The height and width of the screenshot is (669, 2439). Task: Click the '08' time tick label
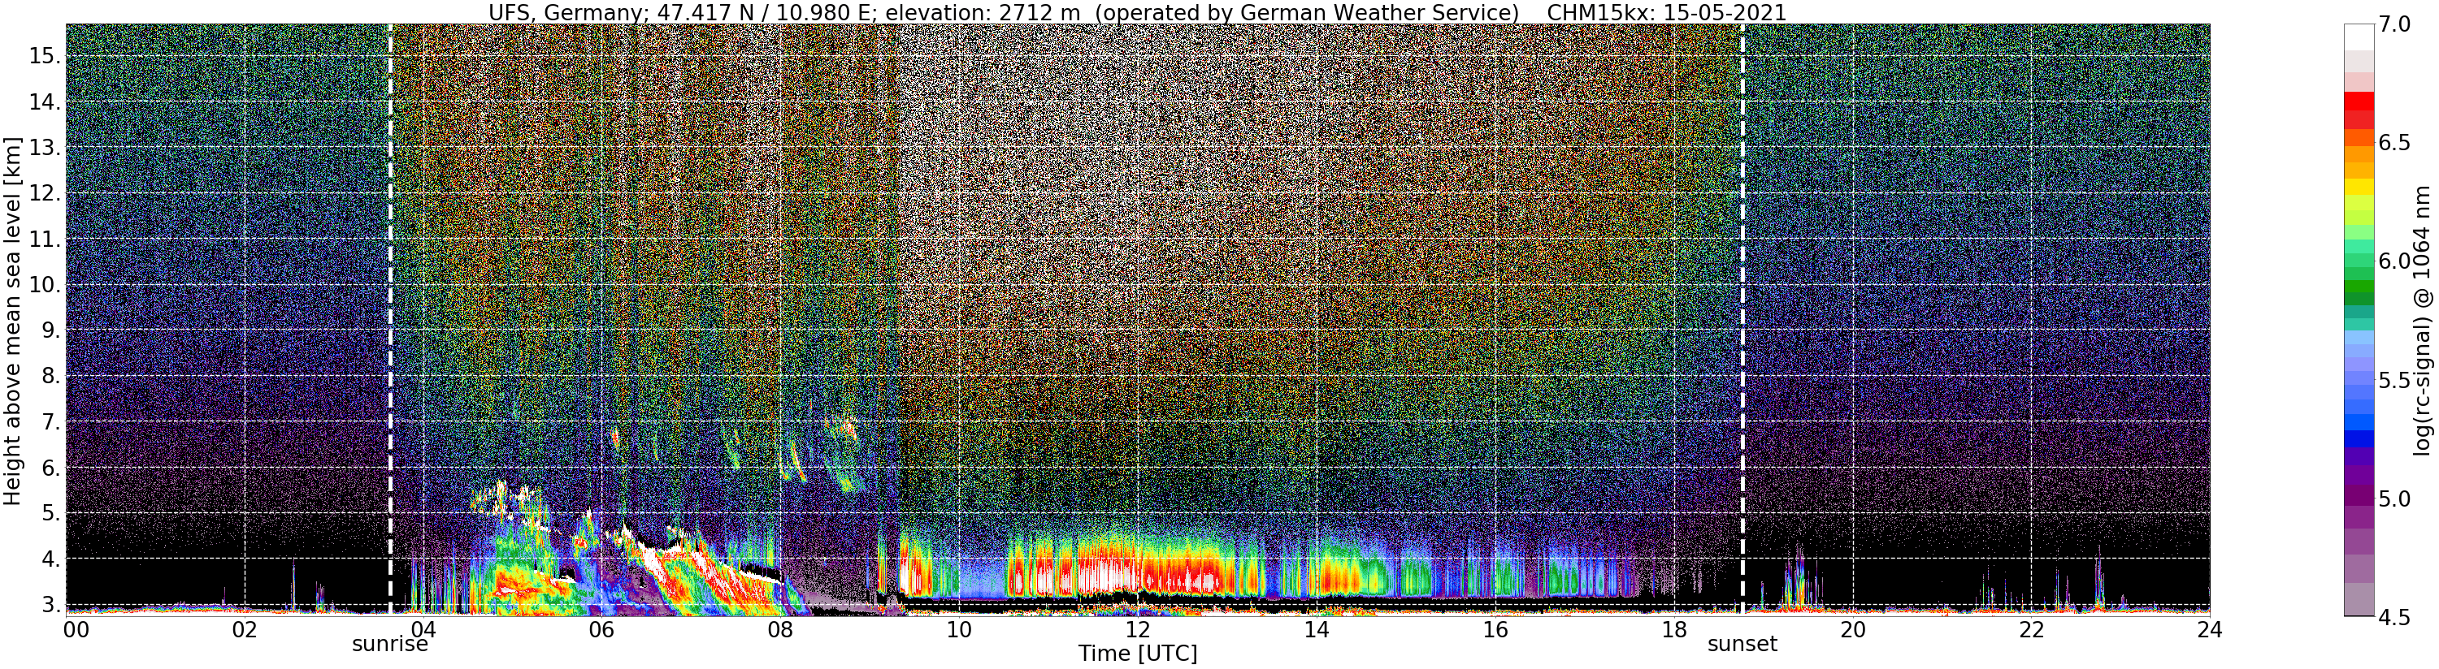pyautogui.click(x=780, y=630)
